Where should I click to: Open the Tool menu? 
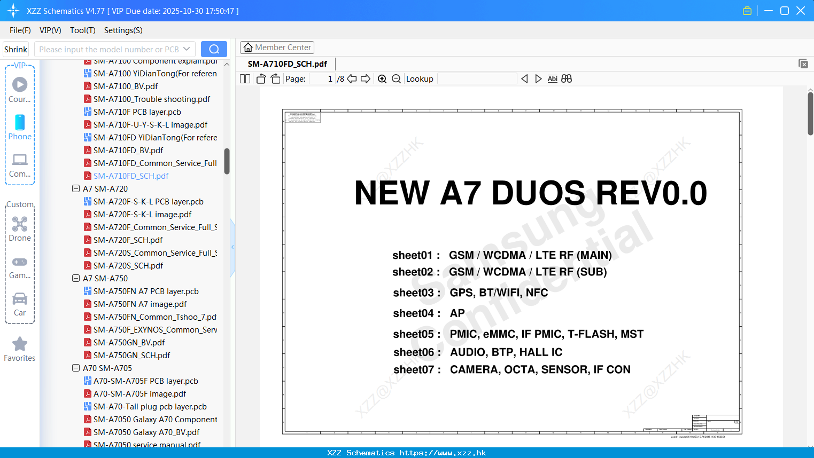[x=83, y=30]
